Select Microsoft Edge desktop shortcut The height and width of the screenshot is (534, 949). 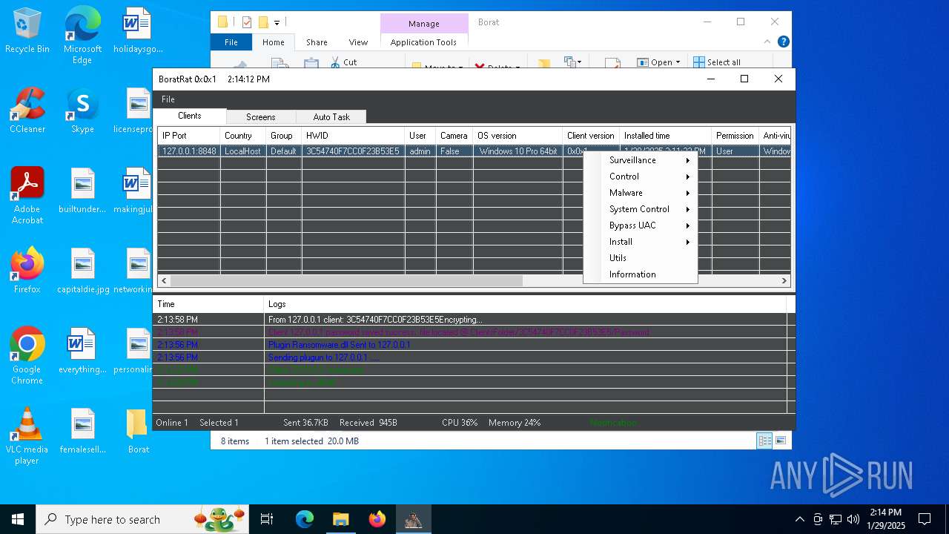point(82,36)
